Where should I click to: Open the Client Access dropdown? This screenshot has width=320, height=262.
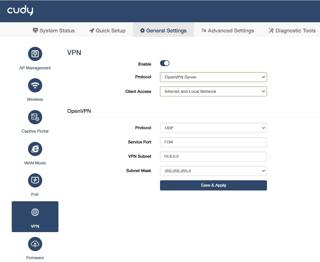tap(213, 91)
